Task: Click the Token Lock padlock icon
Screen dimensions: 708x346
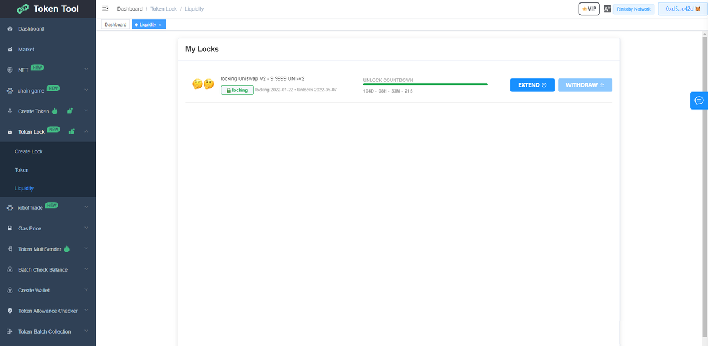Action: click(10, 132)
